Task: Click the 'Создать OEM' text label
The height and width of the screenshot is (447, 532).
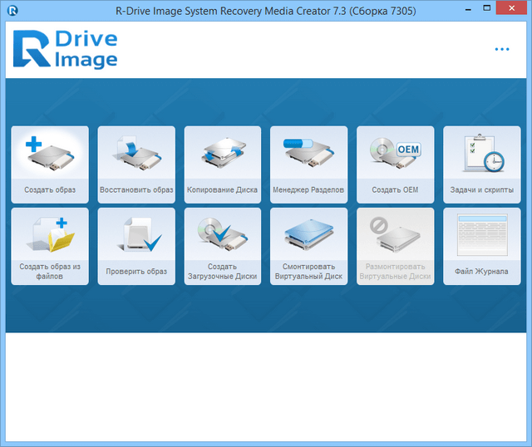Action: click(395, 190)
